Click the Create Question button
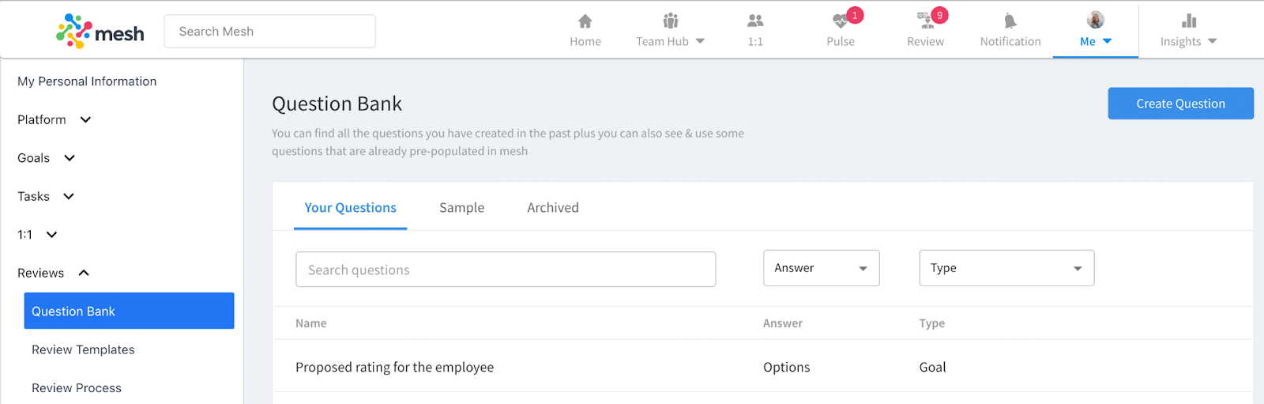The image size is (1264, 404). 1180,104
